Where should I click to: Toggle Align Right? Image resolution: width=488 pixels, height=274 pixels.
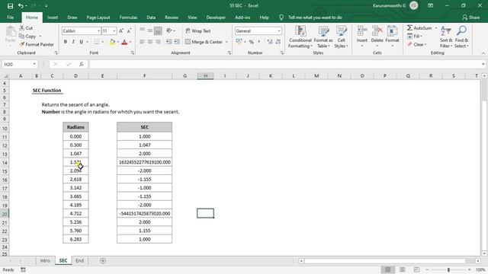pos(158,42)
